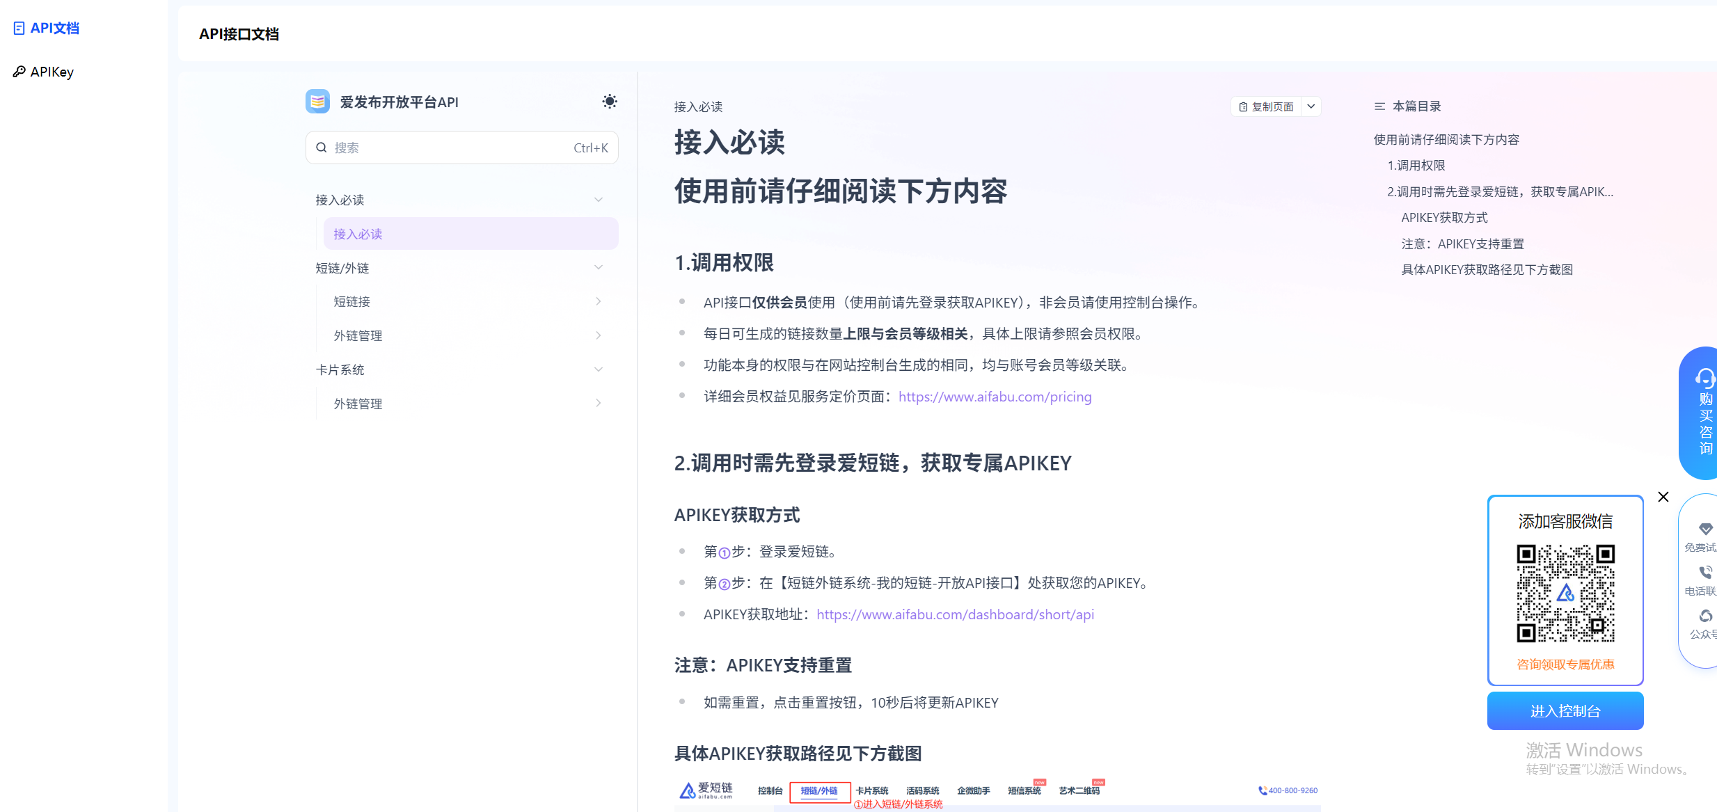The image size is (1717, 812).
Task: Open the dropdown arrow beside 复制页面
Action: coord(1311,106)
